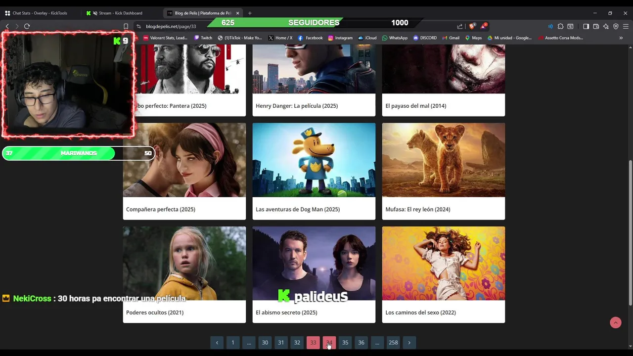Show more bookmarks with double chevron
The height and width of the screenshot is (356, 633).
(x=621, y=38)
